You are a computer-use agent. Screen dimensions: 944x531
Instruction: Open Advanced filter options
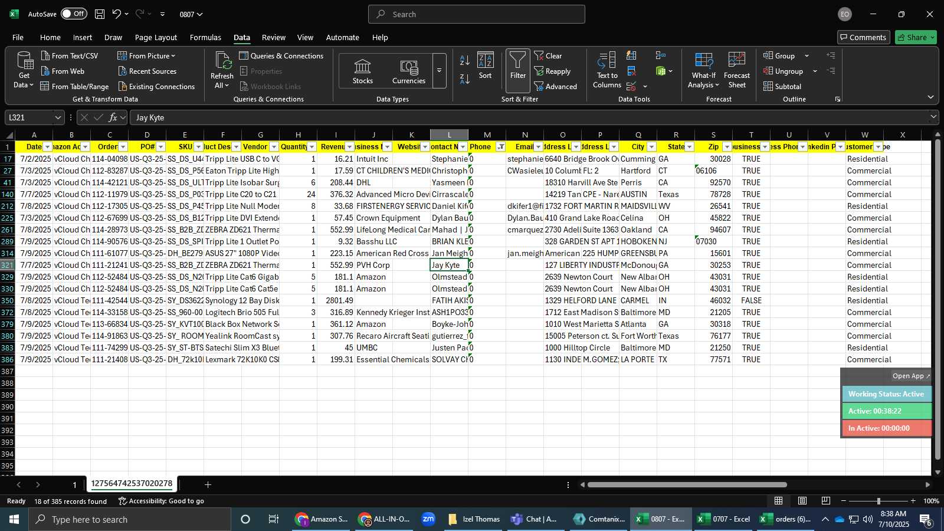(555, 86)
